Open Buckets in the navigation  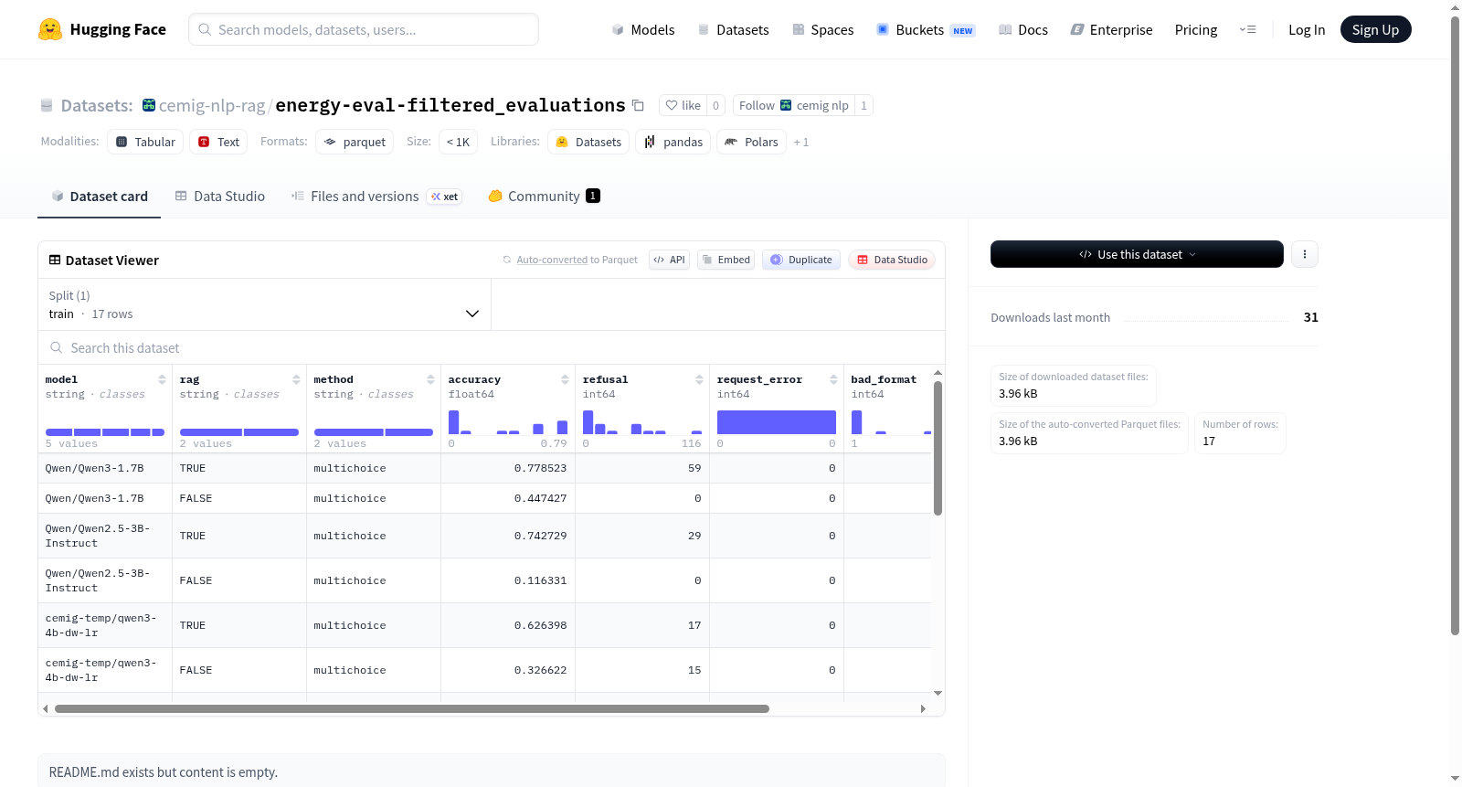(925, 29)
